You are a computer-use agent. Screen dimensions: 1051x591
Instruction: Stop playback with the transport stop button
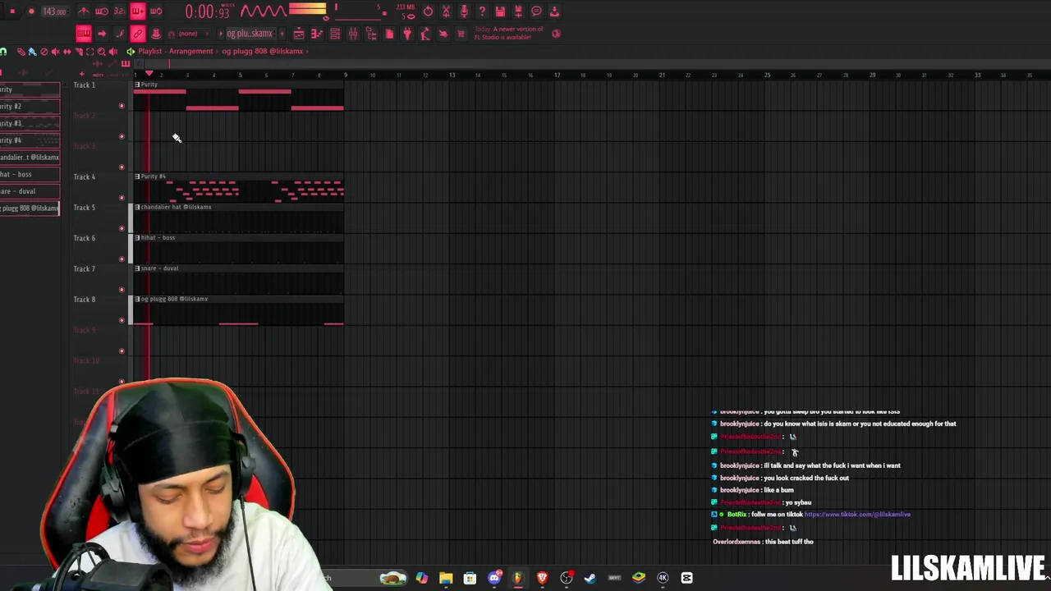(12, 11)
